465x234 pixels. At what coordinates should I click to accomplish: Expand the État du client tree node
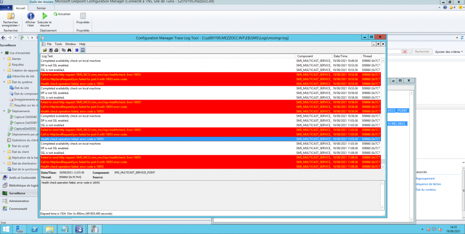[x=4, y=152]
